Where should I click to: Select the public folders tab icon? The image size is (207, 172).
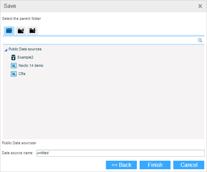[9, 30]
